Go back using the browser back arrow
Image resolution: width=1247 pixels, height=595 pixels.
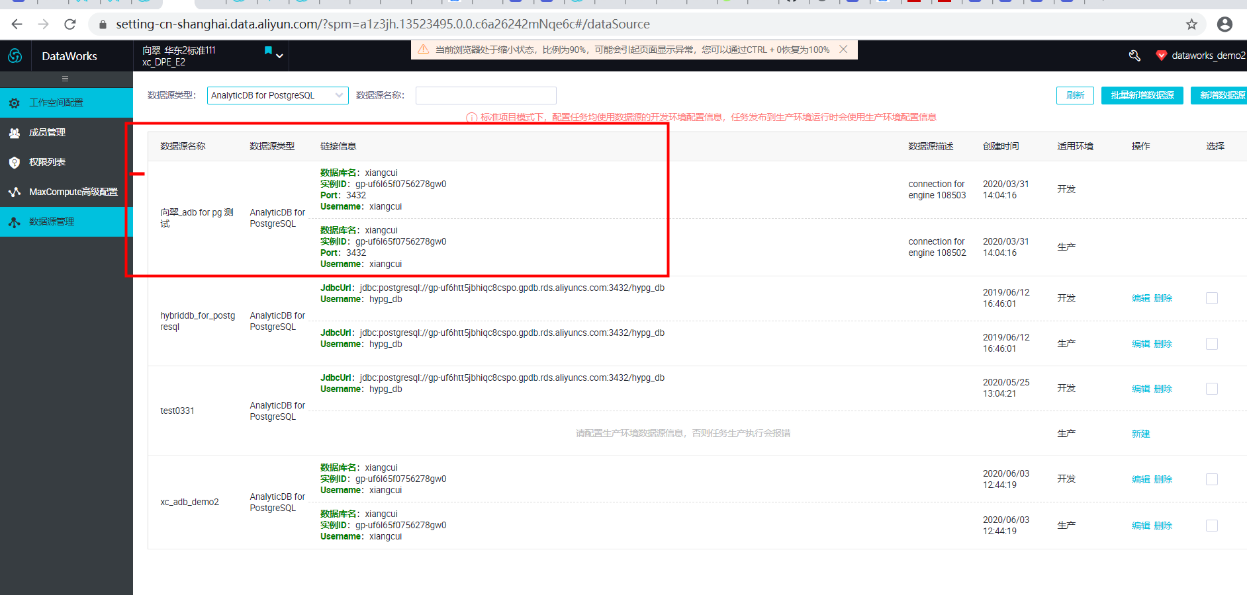coord(17,24)
